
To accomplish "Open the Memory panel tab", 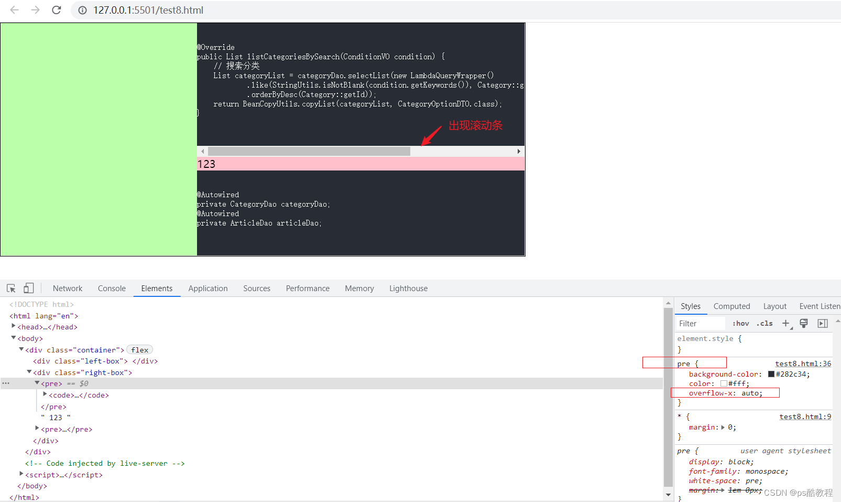I will 359,289.
